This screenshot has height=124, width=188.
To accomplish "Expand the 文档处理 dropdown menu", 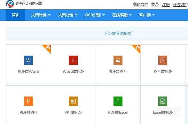I will coord(67,15).
